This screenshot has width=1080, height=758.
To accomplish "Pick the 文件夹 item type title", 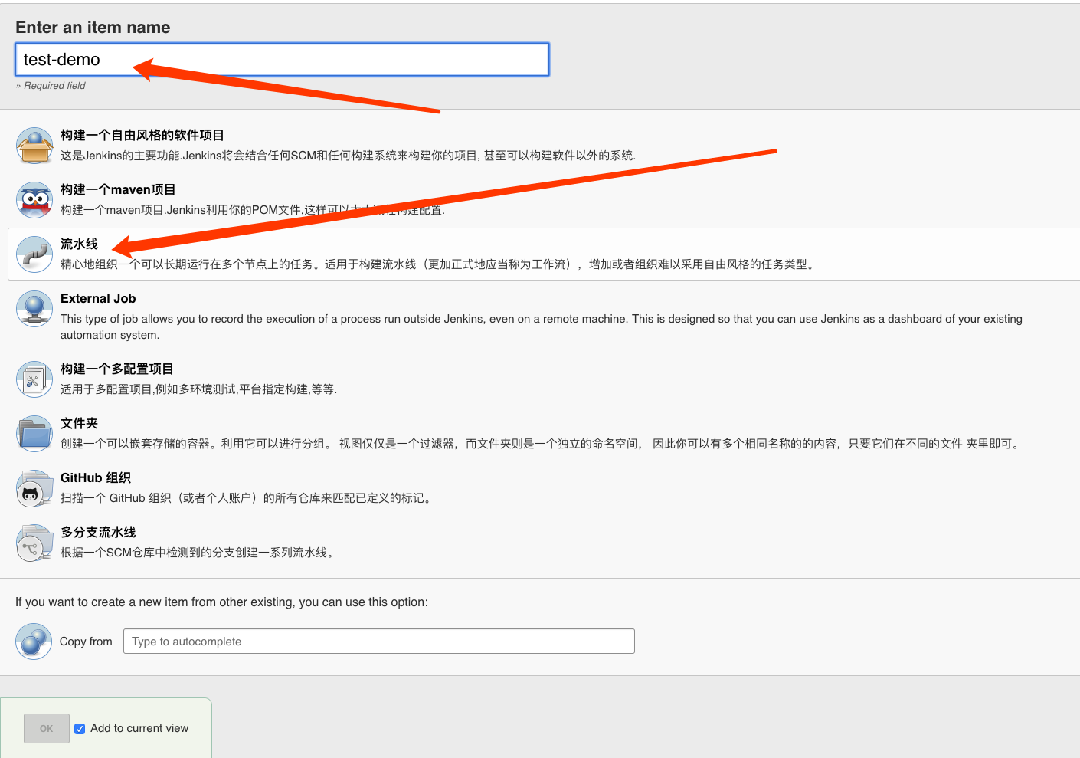I will pyautogui.click(x=79, y=424).
